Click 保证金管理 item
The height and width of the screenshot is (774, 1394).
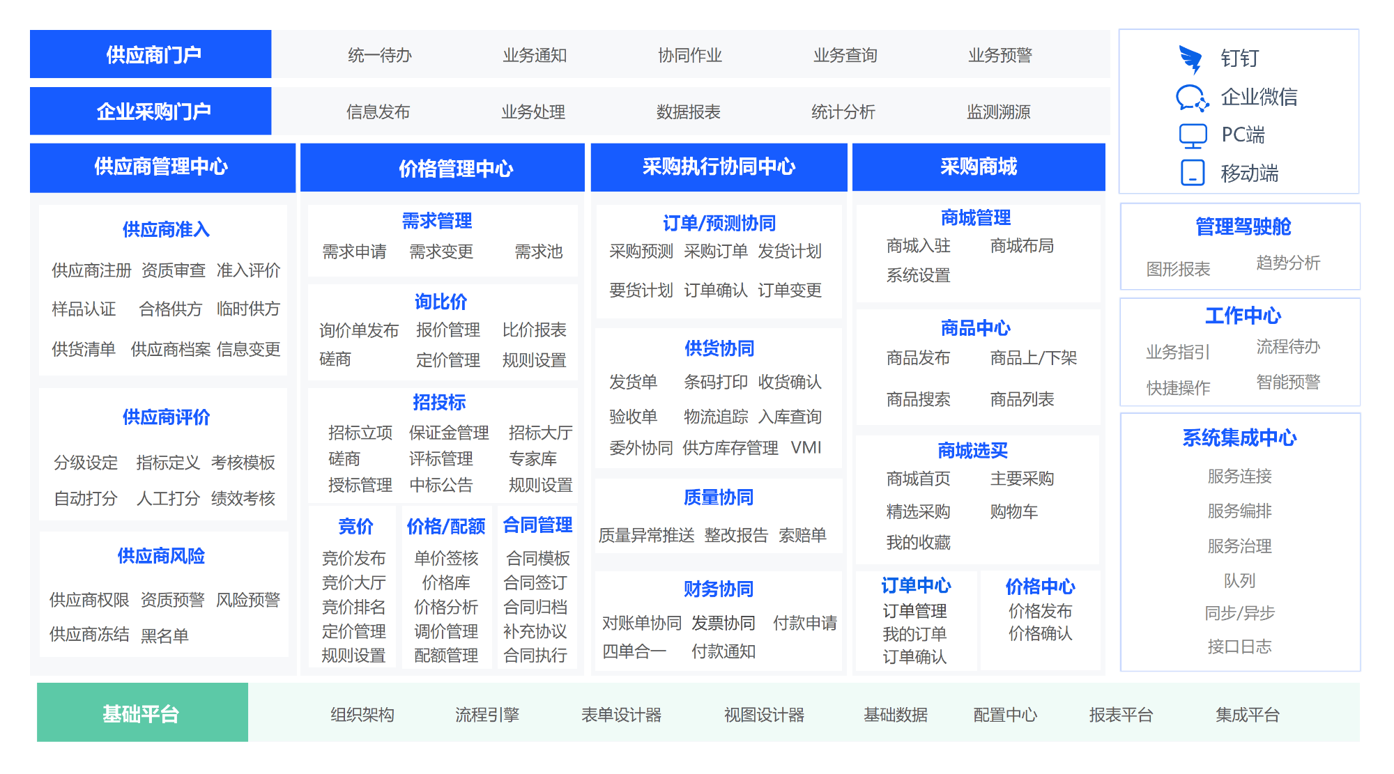449,433
